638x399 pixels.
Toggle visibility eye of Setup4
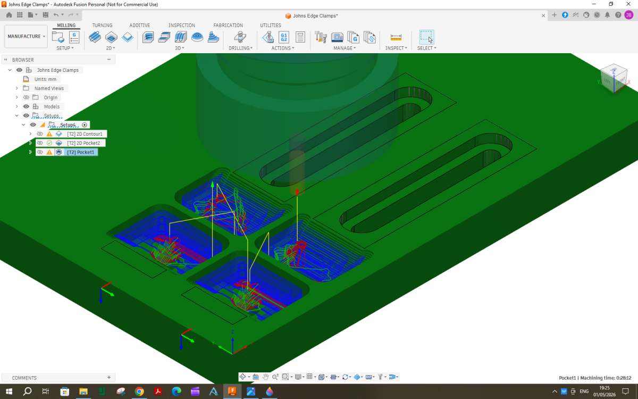click(33, 124)
